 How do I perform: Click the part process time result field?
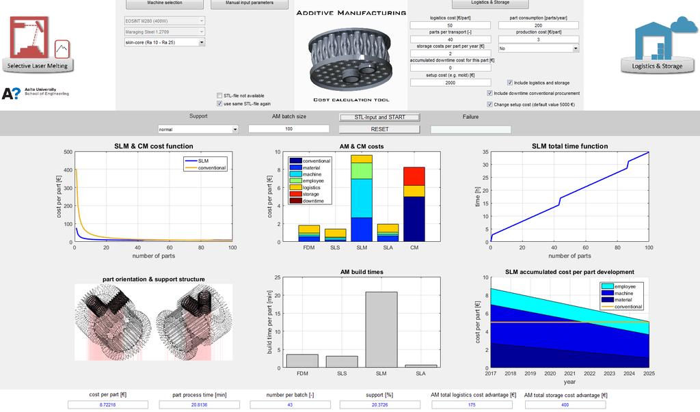(x=199, y=405)
